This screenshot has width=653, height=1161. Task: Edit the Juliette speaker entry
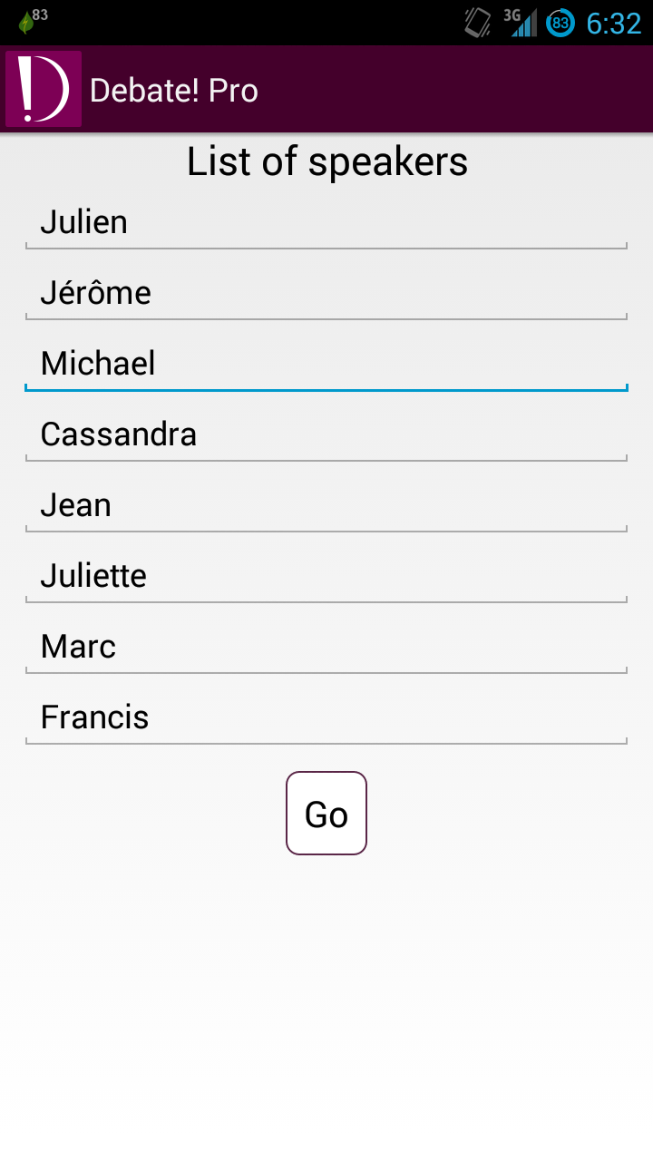pyautogui.click(x=326, y=577)
